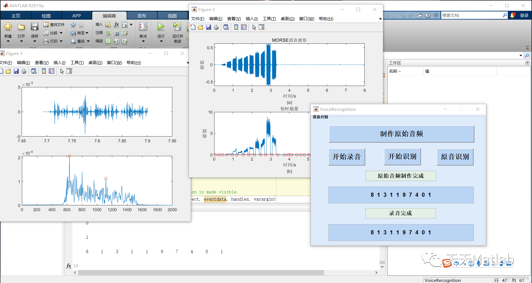Click the save icon in the Figure 3 toolbar
This screenshot has height=283, width=532.
pyautogui.click(x=16, y=71)
